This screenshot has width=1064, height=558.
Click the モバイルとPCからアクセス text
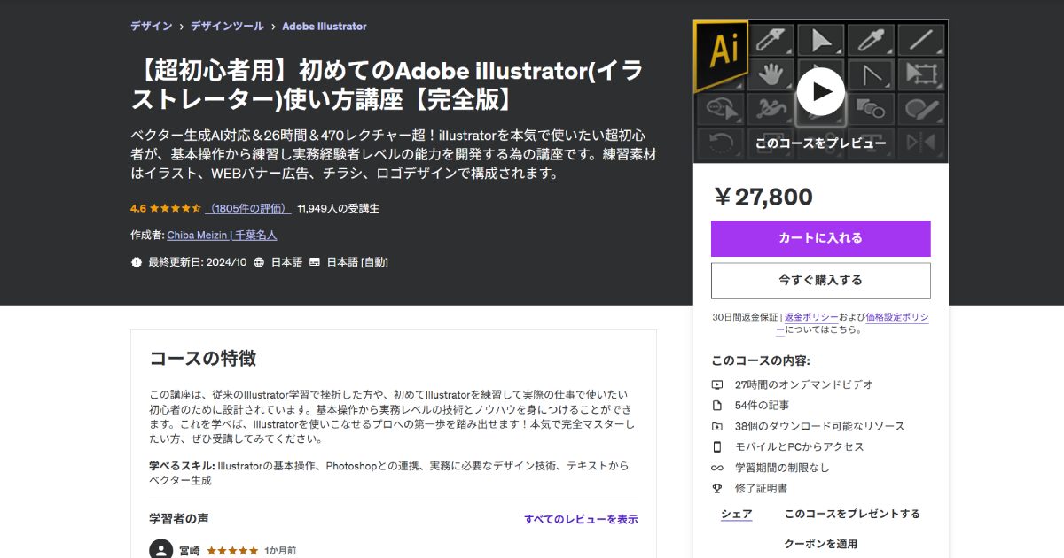(799, 446)
